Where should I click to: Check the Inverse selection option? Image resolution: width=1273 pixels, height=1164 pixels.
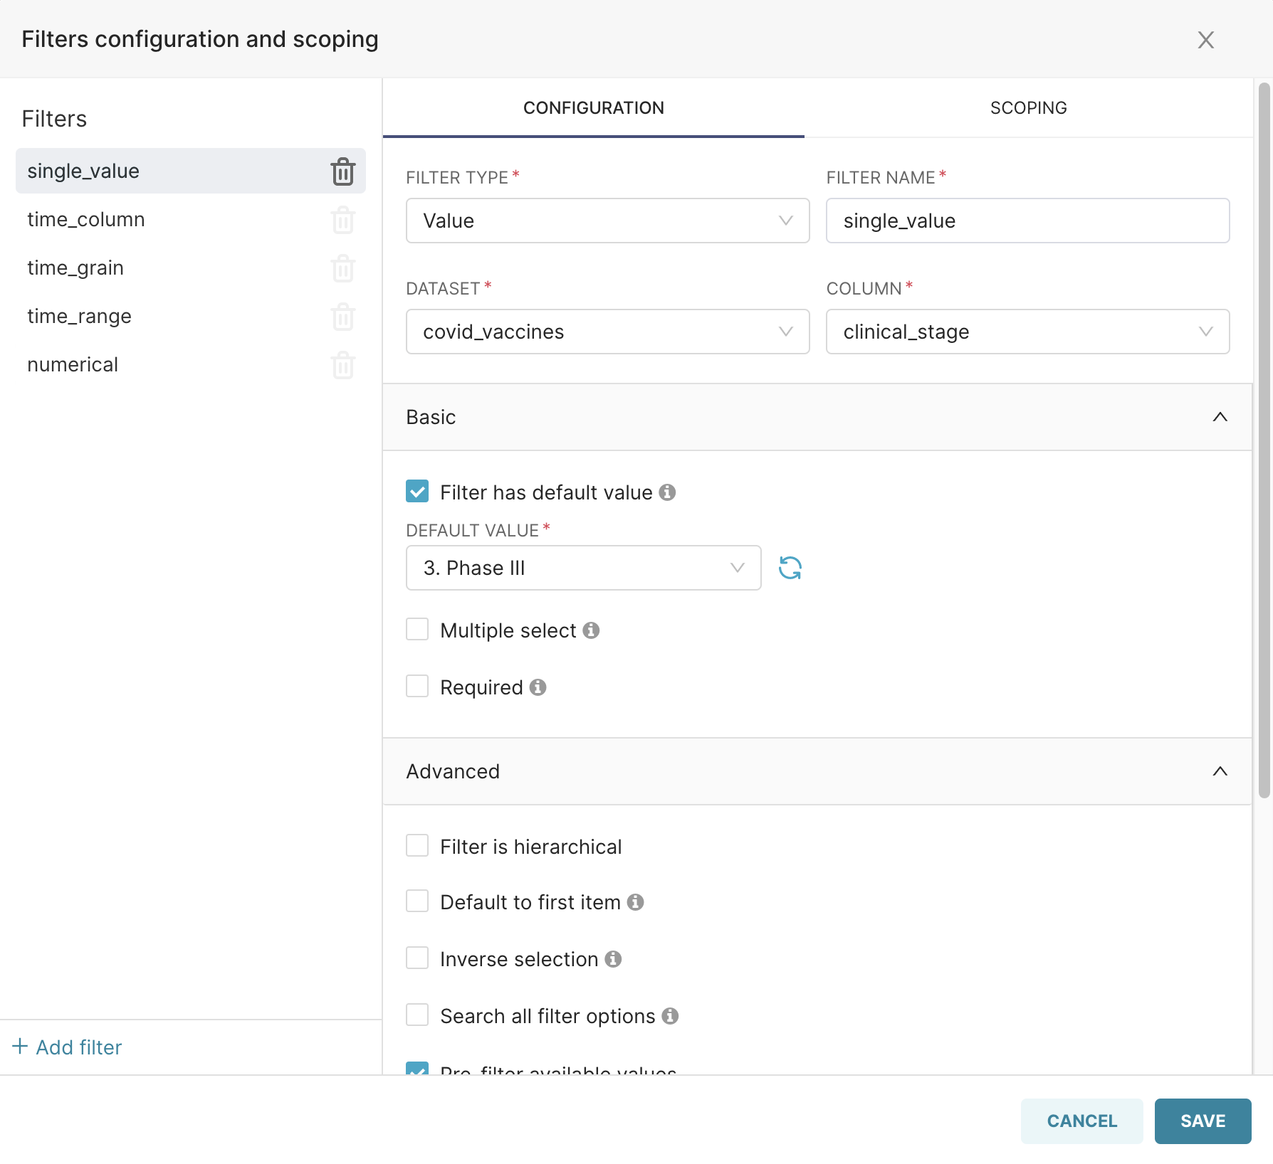coord(417,958)
